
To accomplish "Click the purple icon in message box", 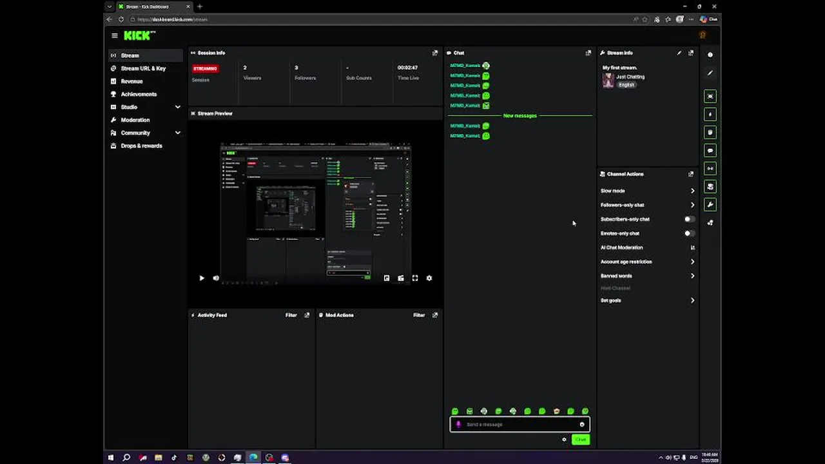I will [459, 424].
